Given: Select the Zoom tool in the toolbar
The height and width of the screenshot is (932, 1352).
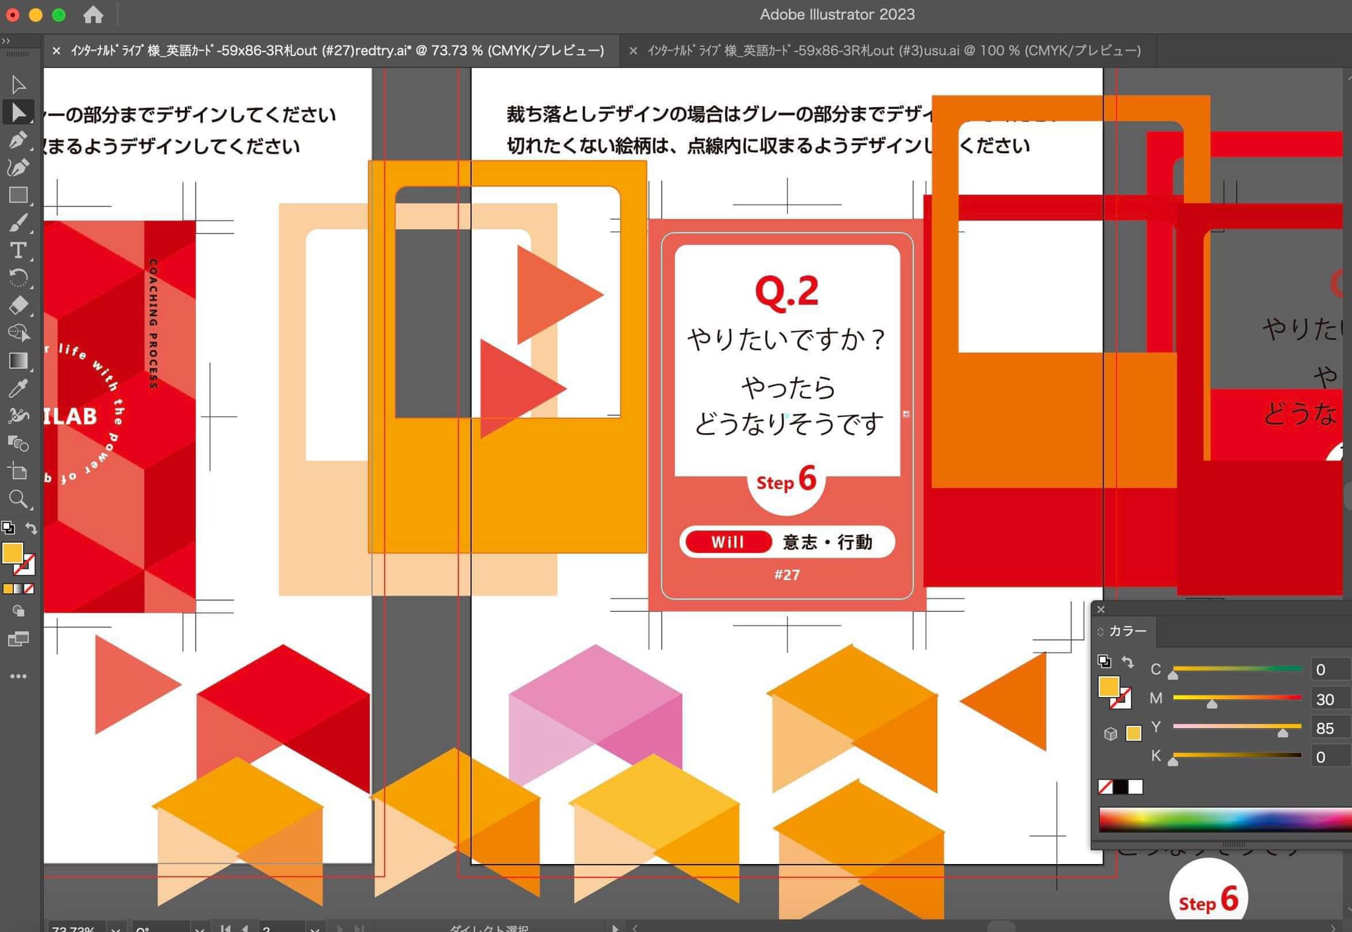Looking at the screenshot, I should 18,500.
